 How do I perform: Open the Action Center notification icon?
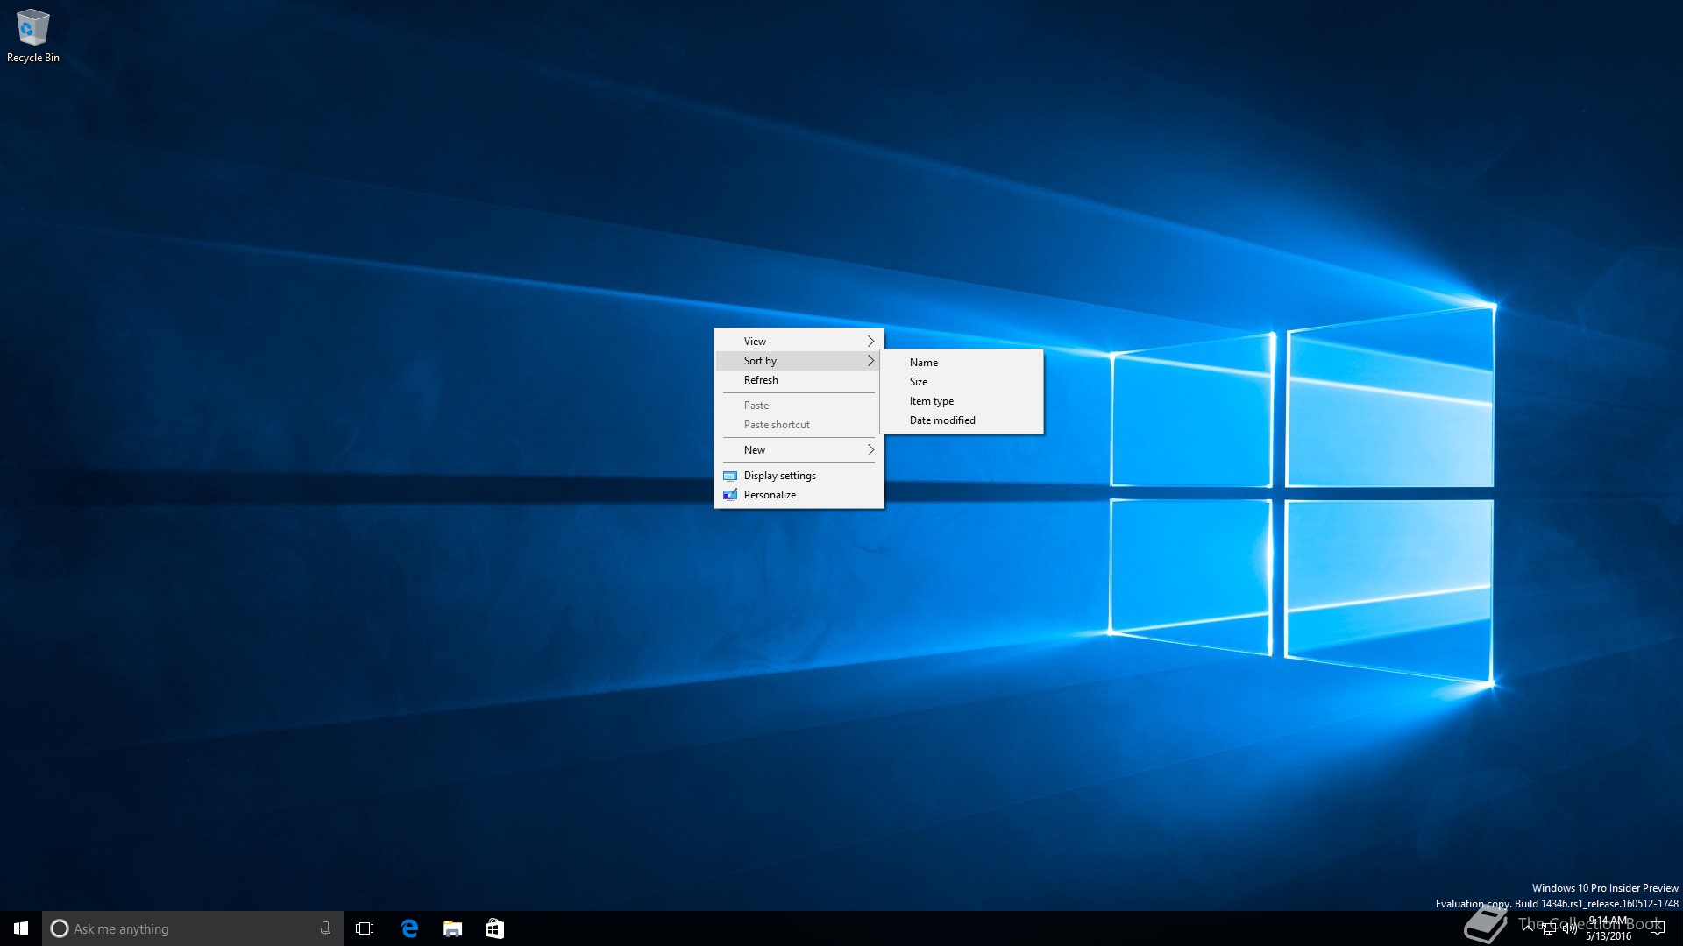coord(1657,928)
